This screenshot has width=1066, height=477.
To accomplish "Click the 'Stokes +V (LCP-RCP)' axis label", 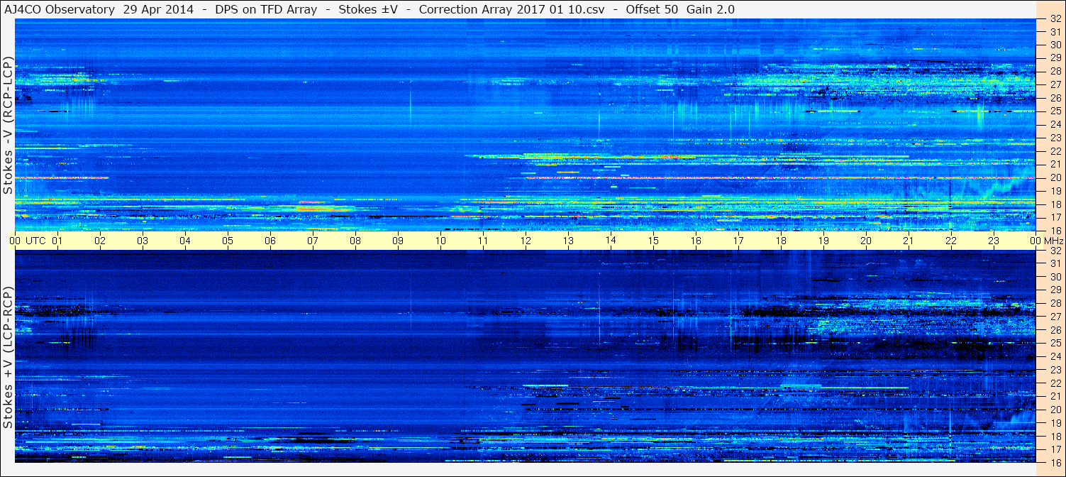I will [8, 358].
